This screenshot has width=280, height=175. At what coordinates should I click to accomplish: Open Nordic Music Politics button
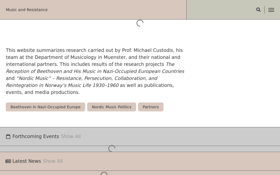pyautogui.click(x=112, y=107)
